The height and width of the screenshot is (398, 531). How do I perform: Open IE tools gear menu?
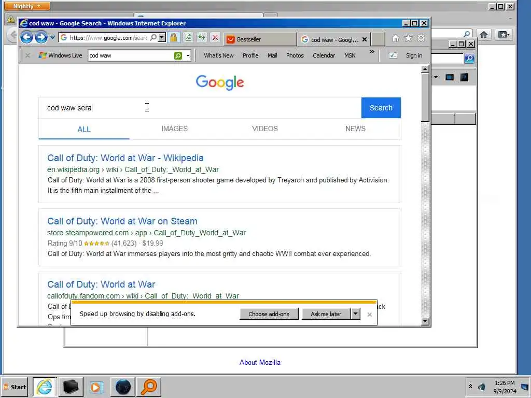click(x=421, y=38)
